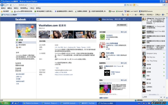The height and width of the screenshot is (105, 168).
Task: Expand the Facebook account menu arrow
Action: point(128,19)
